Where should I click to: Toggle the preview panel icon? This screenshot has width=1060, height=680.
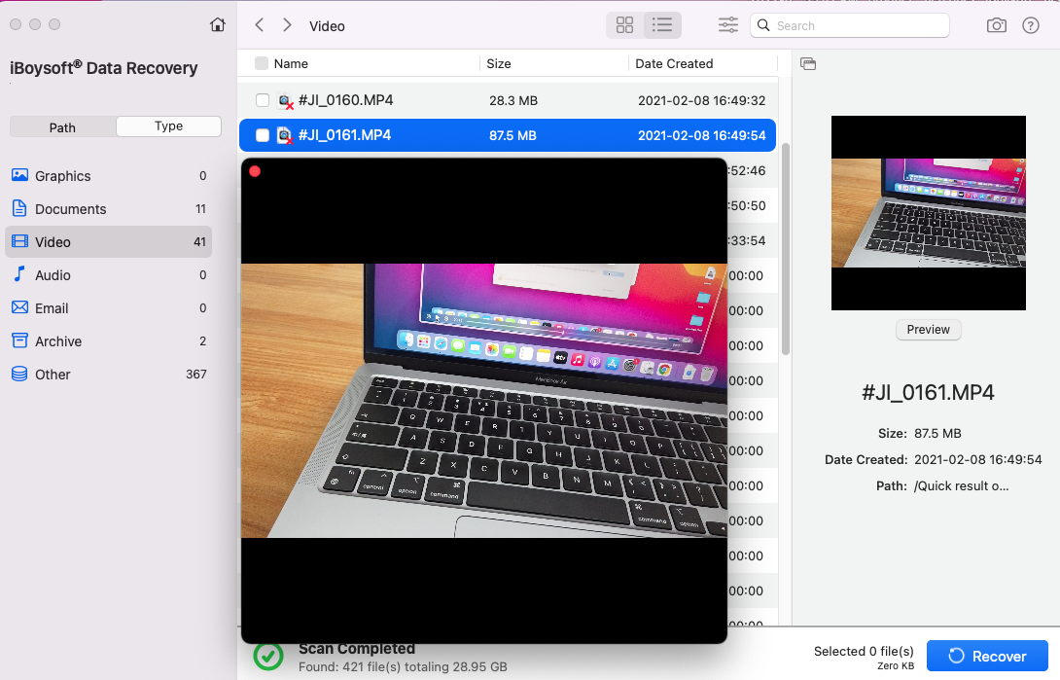click(x=808, y=64)
